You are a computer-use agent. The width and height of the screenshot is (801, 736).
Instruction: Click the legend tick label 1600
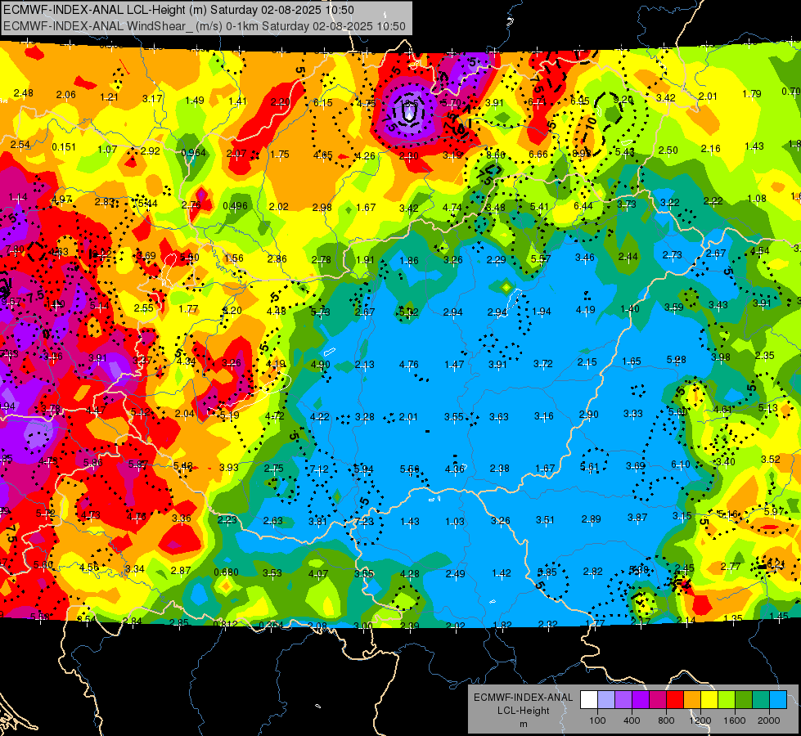(x=735, y=720)
